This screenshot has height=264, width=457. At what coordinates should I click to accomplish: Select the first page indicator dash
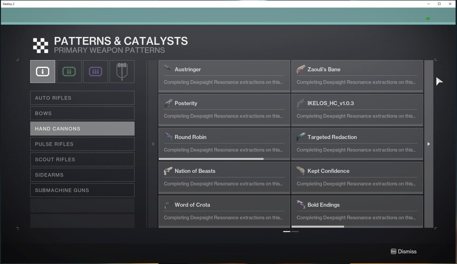287,231
